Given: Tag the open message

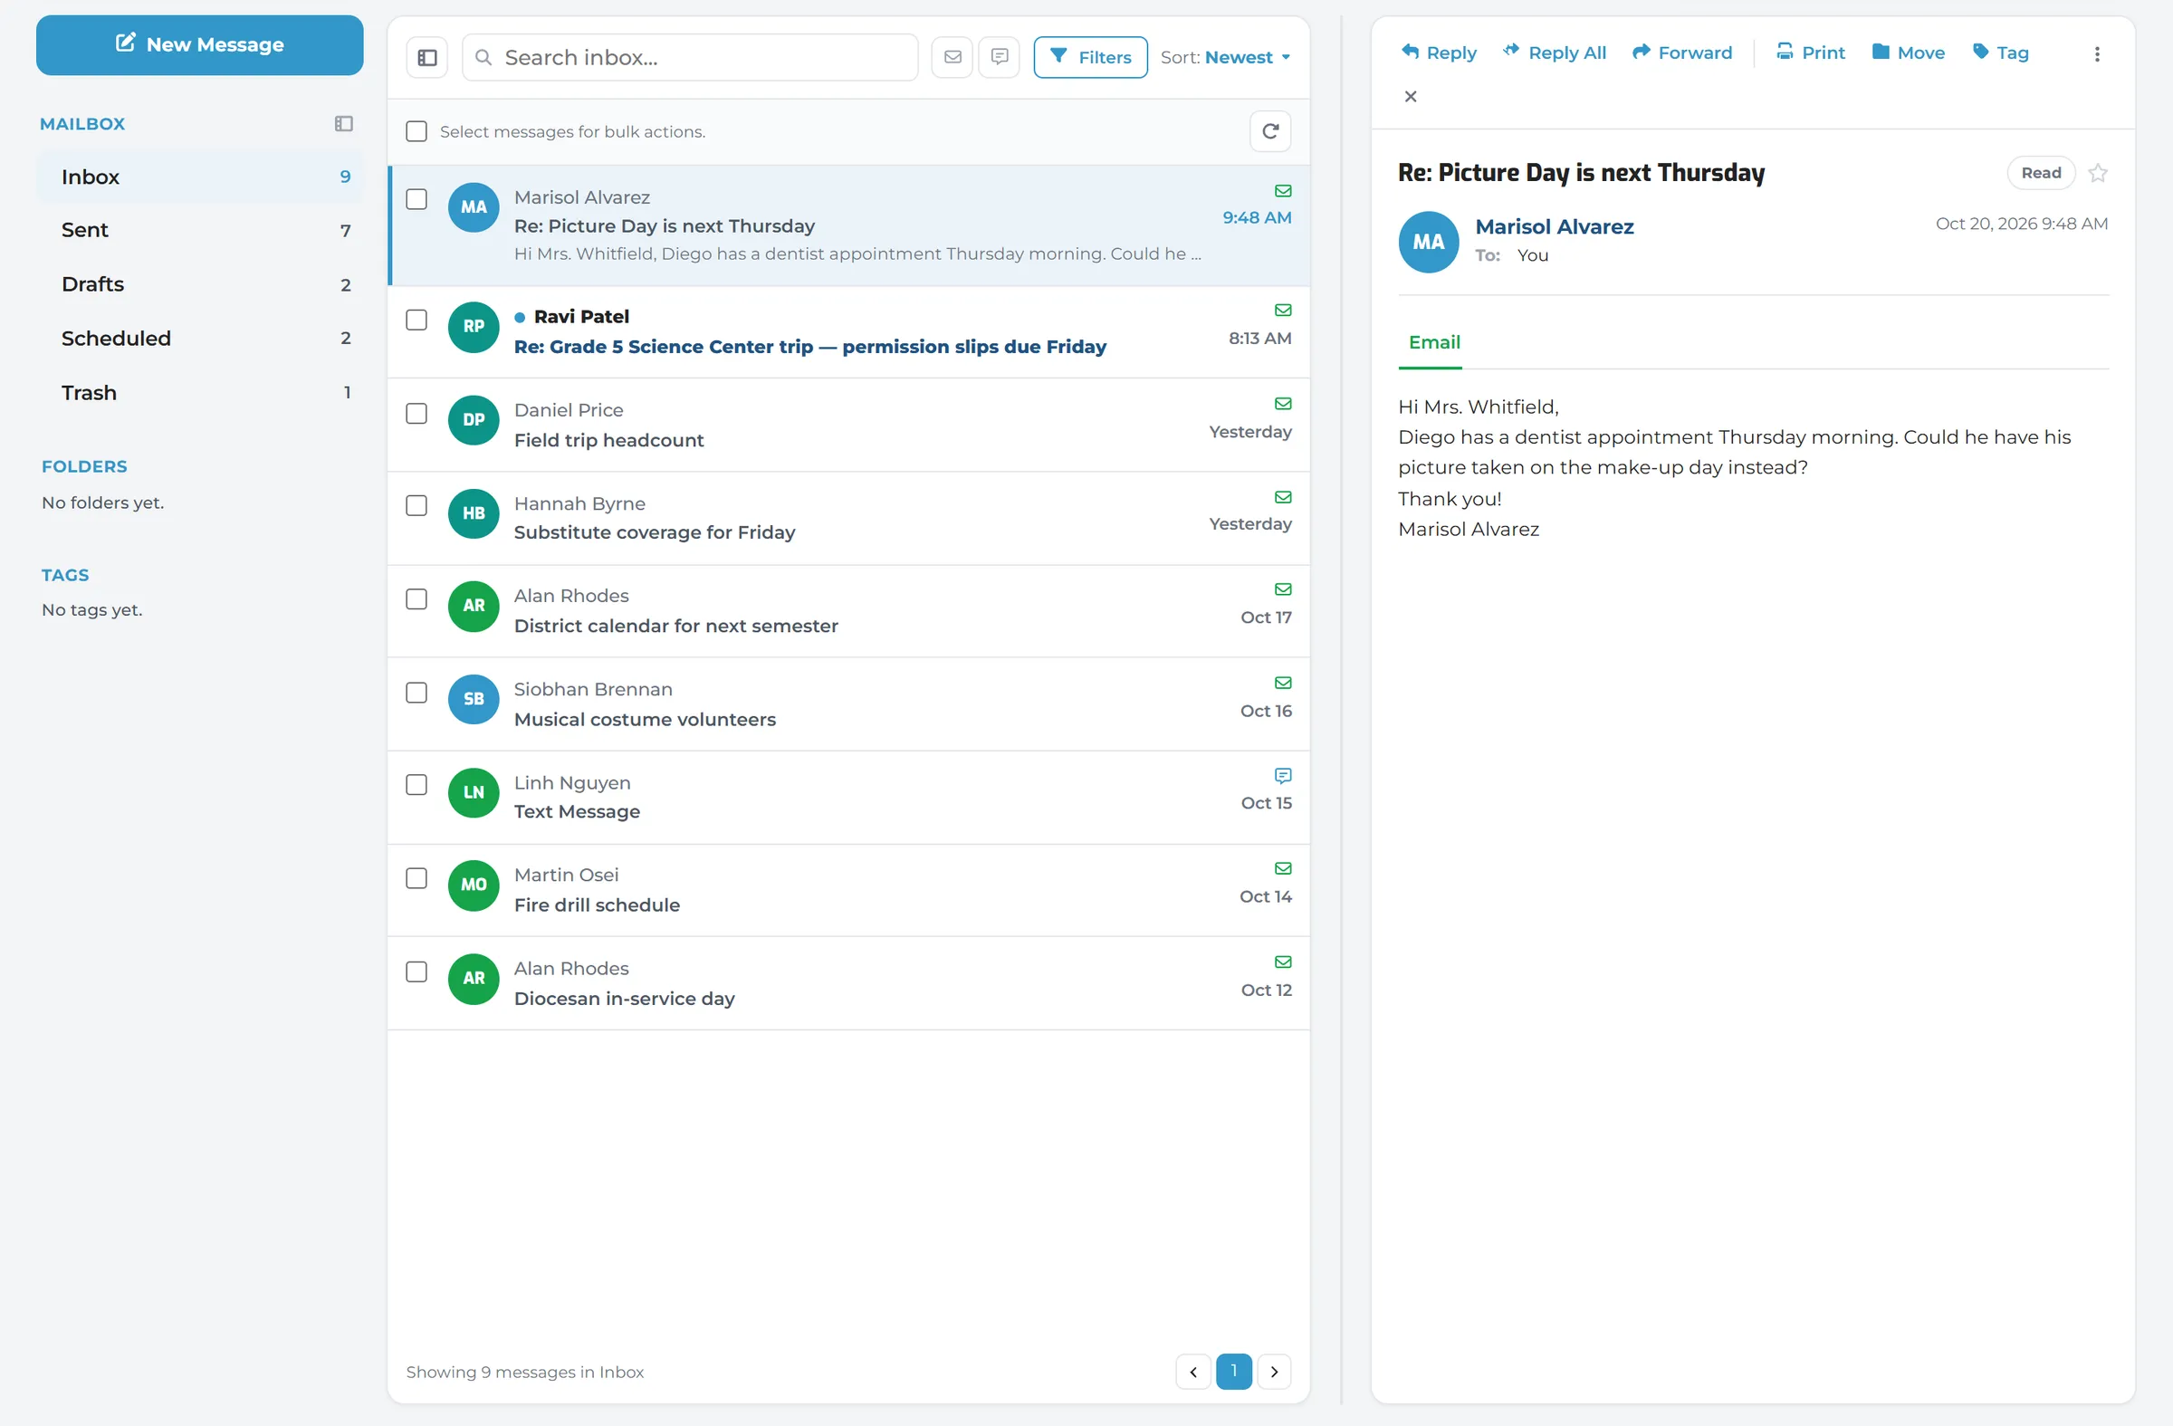Looking at the screenshot, I should (2000, 52).
